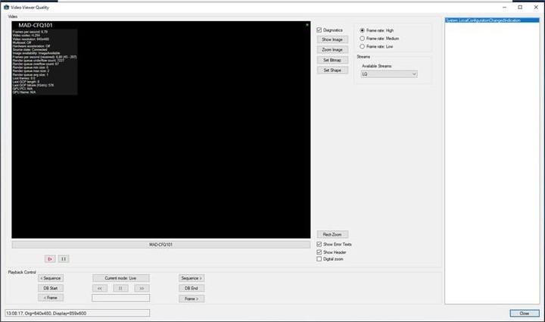Open the Available Streams dropdown
The image size is (545, 322).
tap(388, 74)
